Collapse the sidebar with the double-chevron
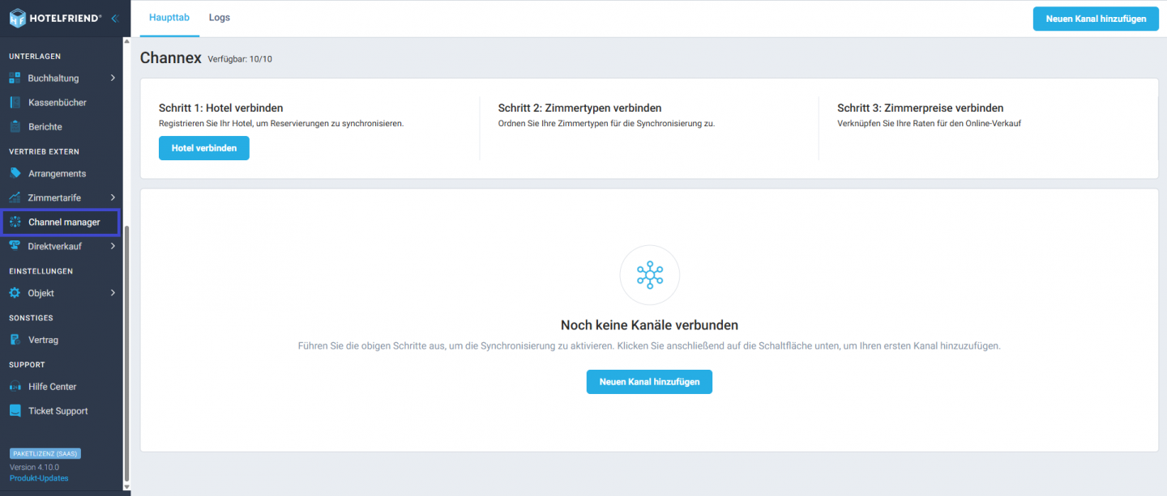Image resolution: width=1167 pixels, height=496 pixels. coord(115,18)
